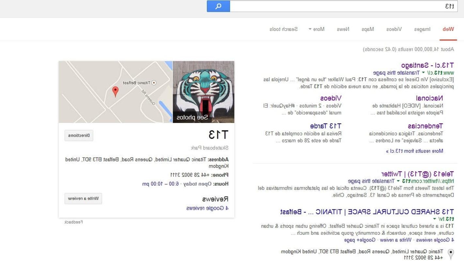This screenshot has height=261, width=464.
Task: Click the red map pin marker
Action: click(x=115, y=92)
